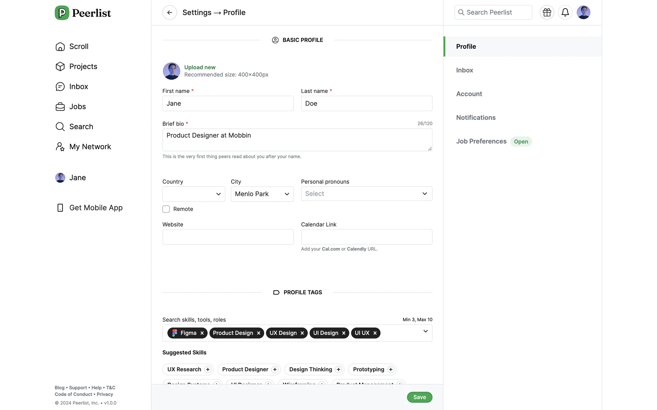This screenshot has width=657, height=410.
Task: Click the Upload new link
Action: pos(200,67)
